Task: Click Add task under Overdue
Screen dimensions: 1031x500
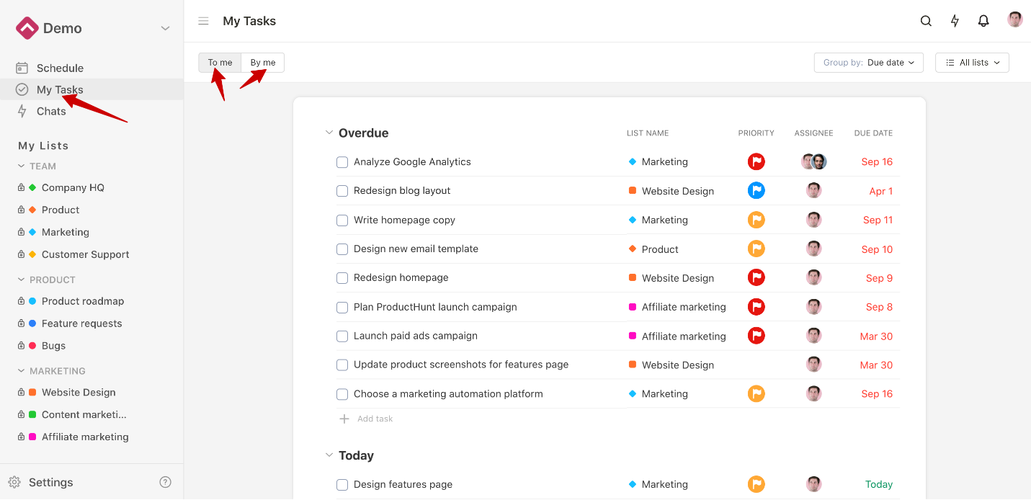Action: pos(375,419)
